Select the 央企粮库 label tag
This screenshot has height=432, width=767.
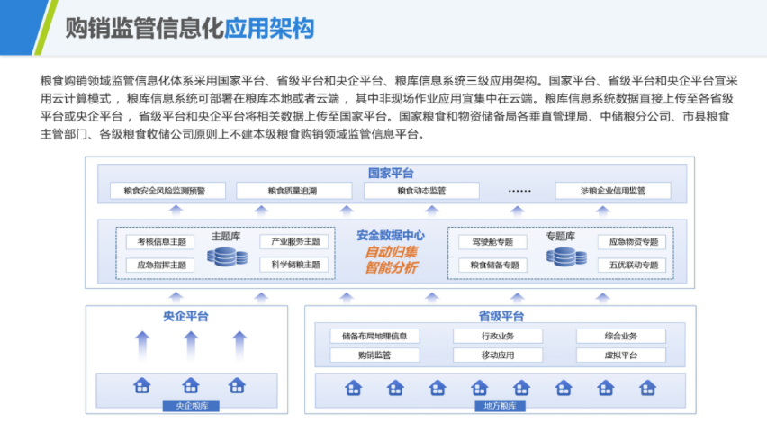pos(191,406)
